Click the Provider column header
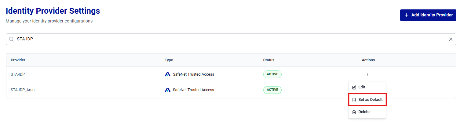This screenshot has height=123, width=460. [x=18, y=60]
